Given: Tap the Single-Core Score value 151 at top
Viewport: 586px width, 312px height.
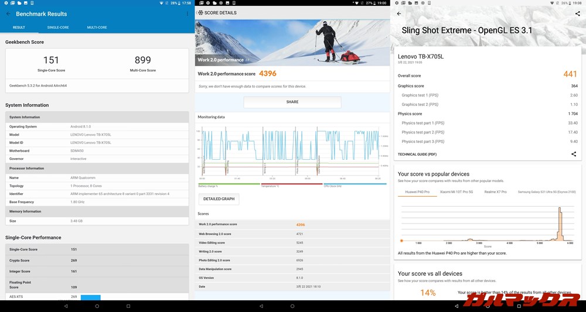Looking at the screenshot, I should [51, 60].
